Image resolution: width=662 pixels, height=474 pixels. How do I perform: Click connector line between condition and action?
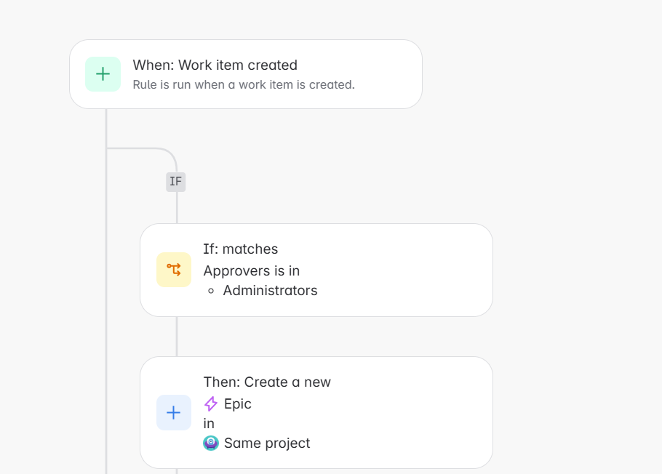tap(177, 337)
